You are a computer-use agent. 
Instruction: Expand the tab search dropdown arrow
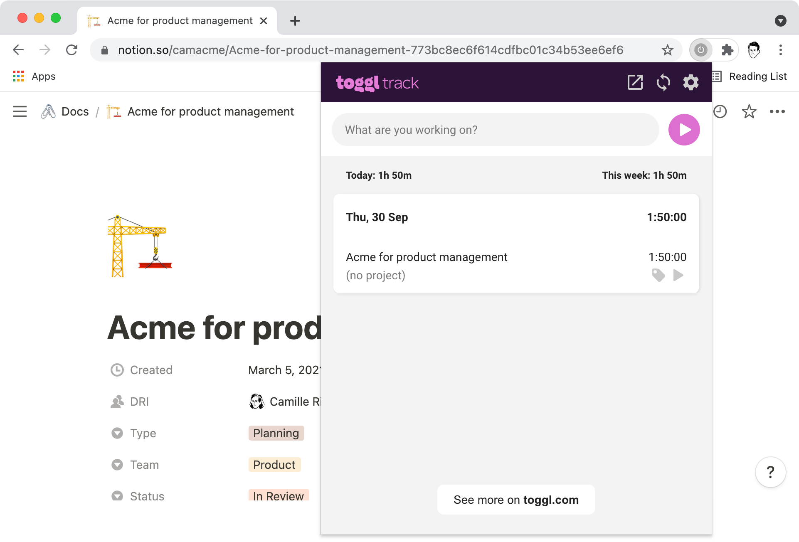(780, 21)
